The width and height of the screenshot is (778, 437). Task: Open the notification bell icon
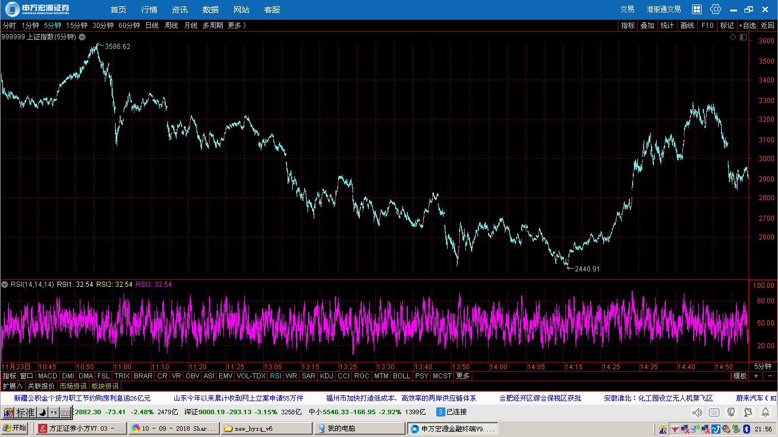point(765,412)
